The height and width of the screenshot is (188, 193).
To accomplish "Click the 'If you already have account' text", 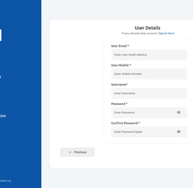I will pos(139,33).
